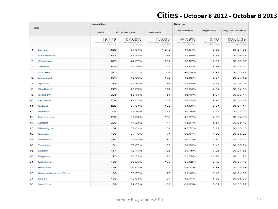278x209 pixels.
Task: Open the Oxford city link
Action: tap(43, 106)
